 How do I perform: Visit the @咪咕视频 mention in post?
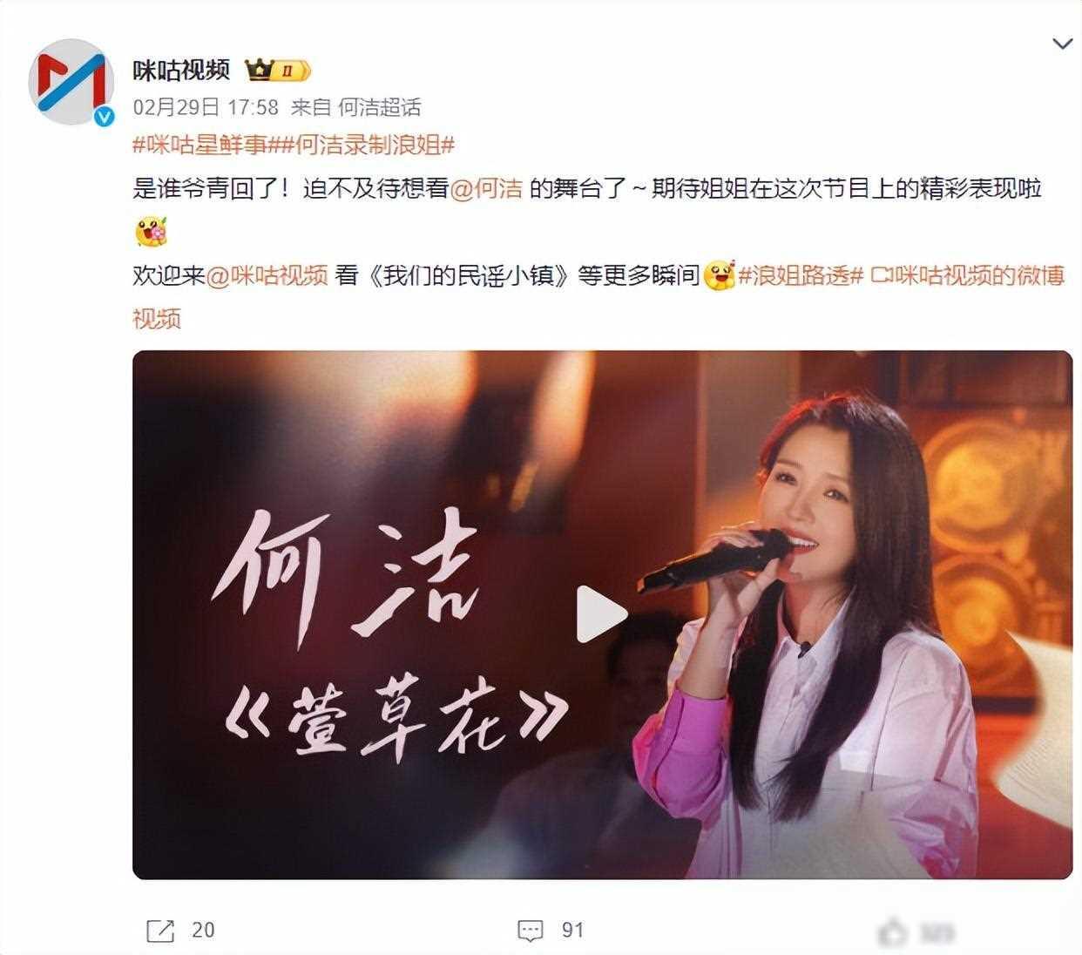[267, 275]
